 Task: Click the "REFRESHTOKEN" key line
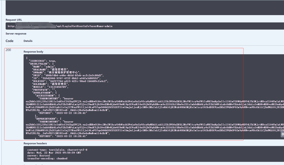(48, 119)
